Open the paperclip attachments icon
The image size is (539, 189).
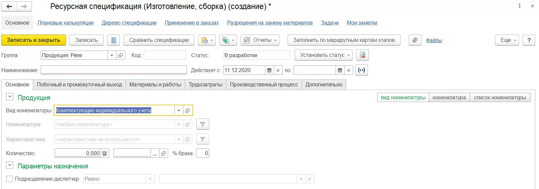tap(415, 40)
